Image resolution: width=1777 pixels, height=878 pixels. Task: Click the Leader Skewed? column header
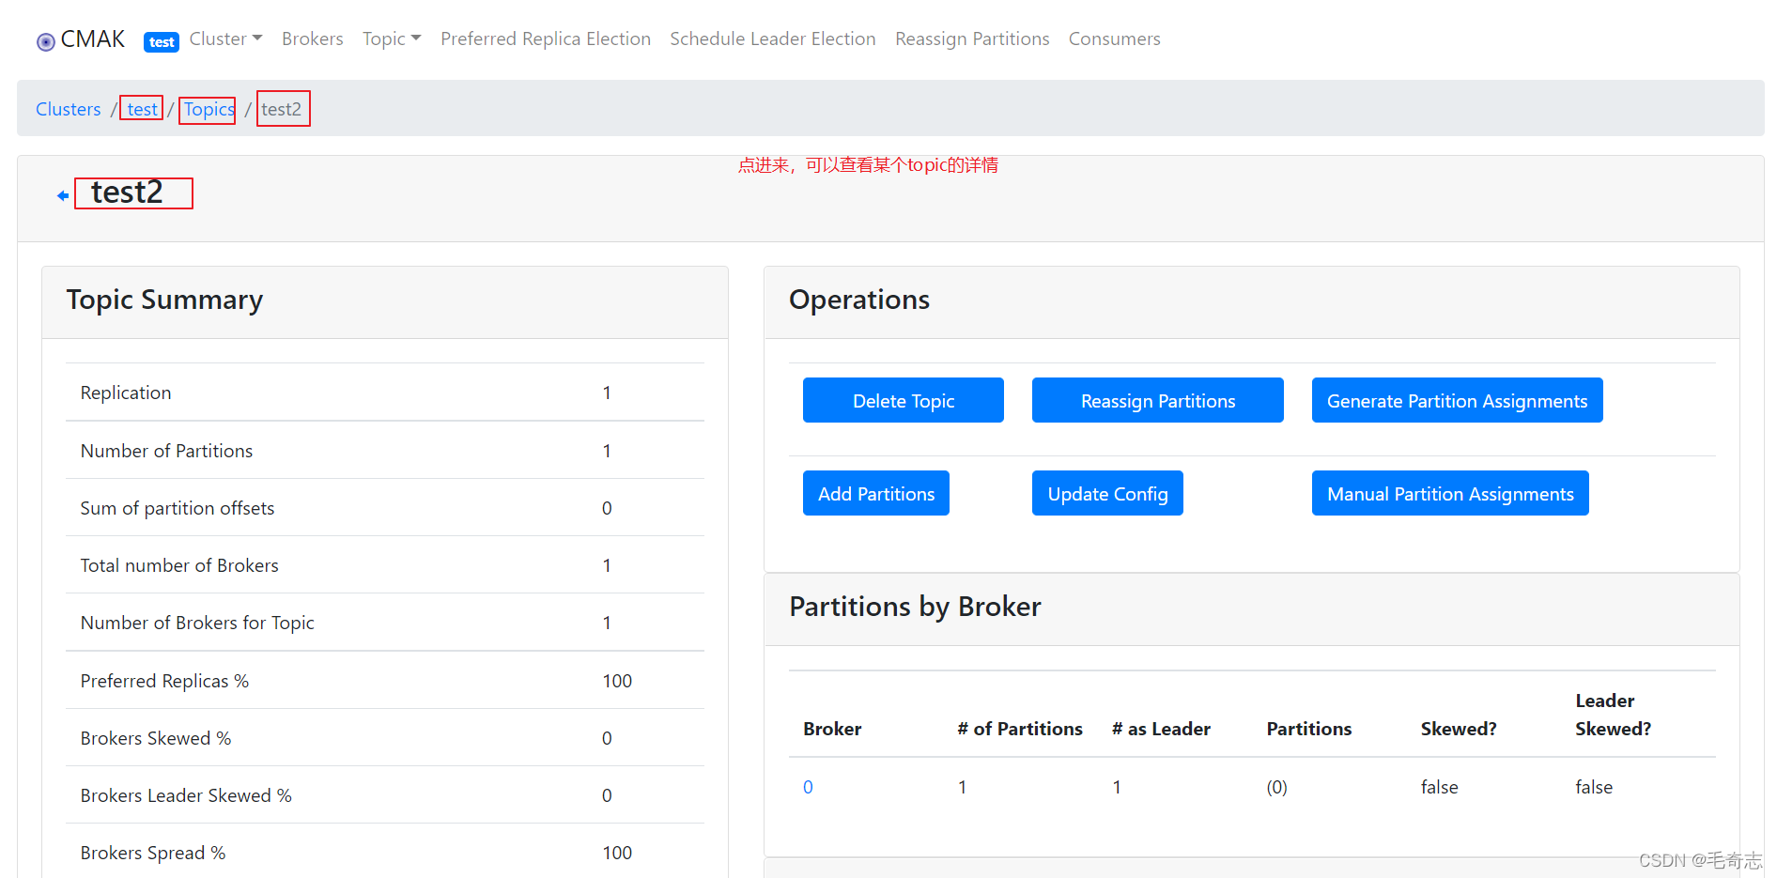click(x=1613, y=715)
